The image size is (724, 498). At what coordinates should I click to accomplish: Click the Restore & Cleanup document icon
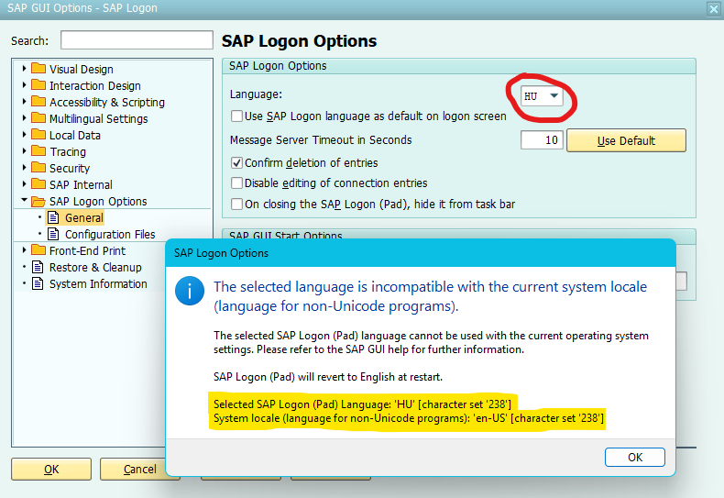(x=38, y=267)
